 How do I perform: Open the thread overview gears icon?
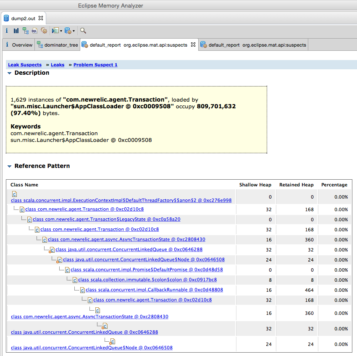[44, 31]
